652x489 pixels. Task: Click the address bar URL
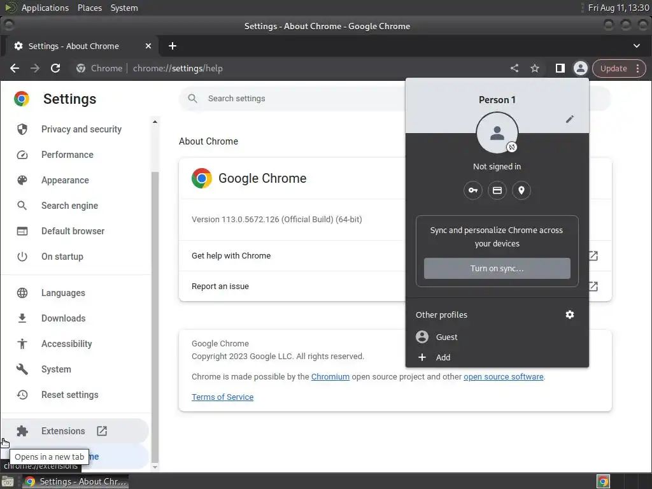[x=178, y=68]
